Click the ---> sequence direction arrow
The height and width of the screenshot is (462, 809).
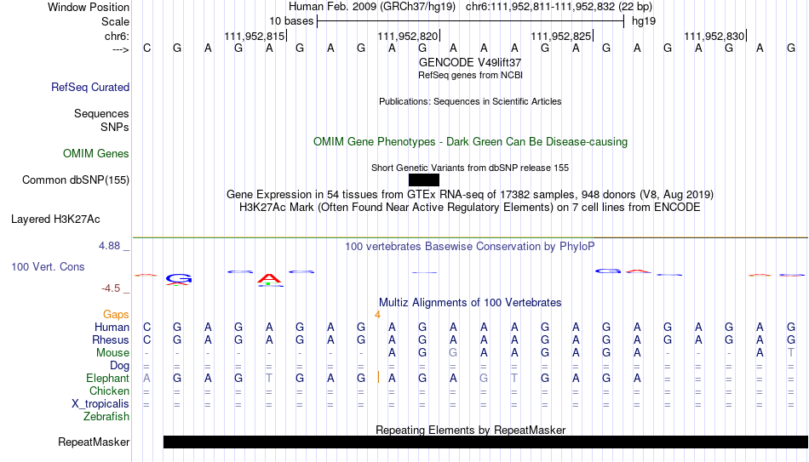[x=121, y=49]
